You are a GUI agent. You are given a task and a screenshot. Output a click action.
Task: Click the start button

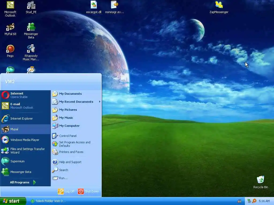point(13,201)
